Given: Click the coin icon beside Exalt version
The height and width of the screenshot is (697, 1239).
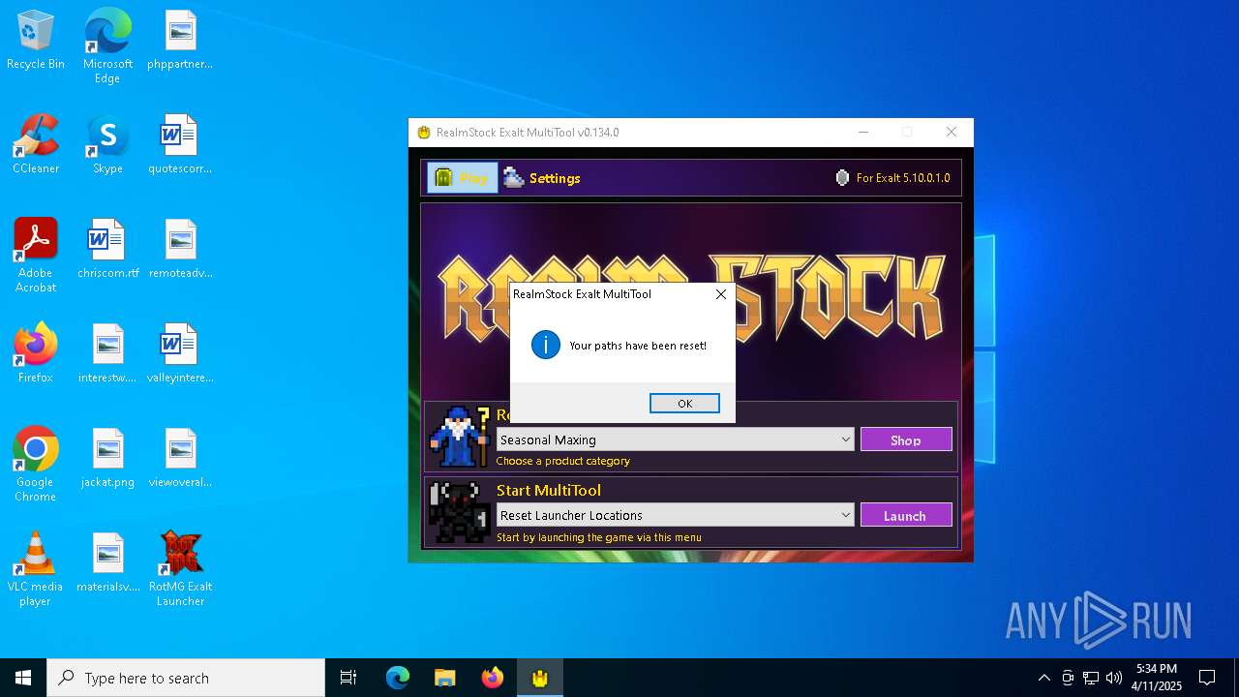Looking at the screenshot, I should (842, 178).
